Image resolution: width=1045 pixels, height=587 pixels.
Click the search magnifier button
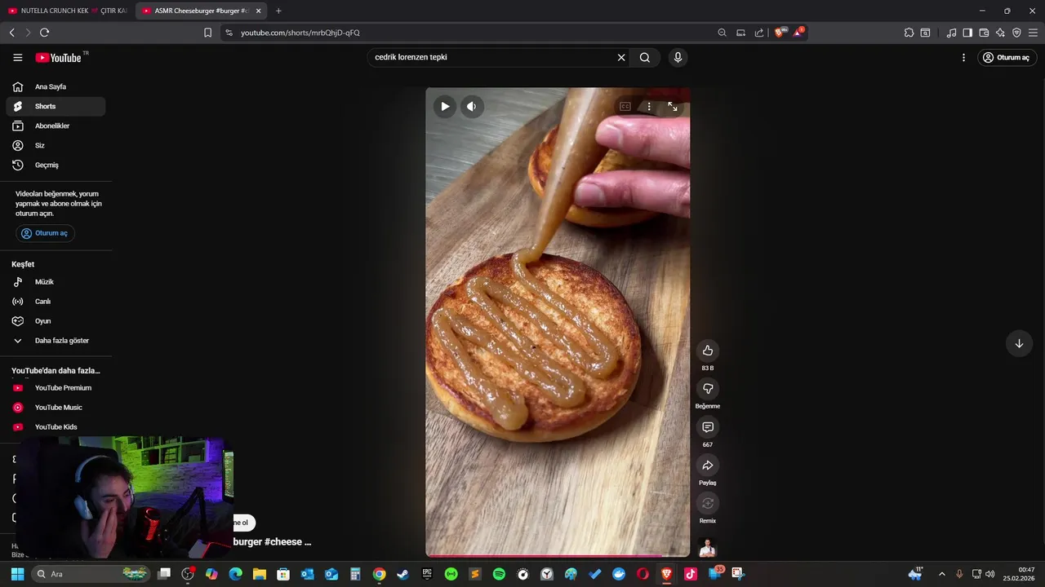tap(645, 57)
